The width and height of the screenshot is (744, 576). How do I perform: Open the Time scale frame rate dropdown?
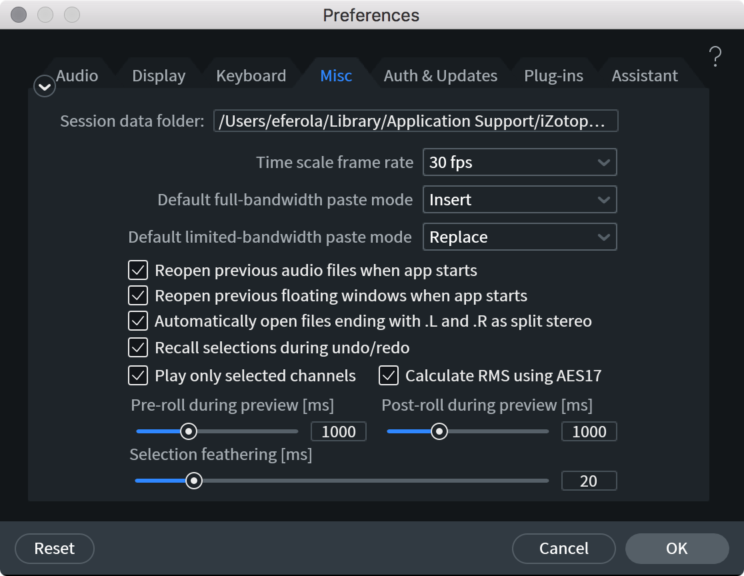(519, 162)
